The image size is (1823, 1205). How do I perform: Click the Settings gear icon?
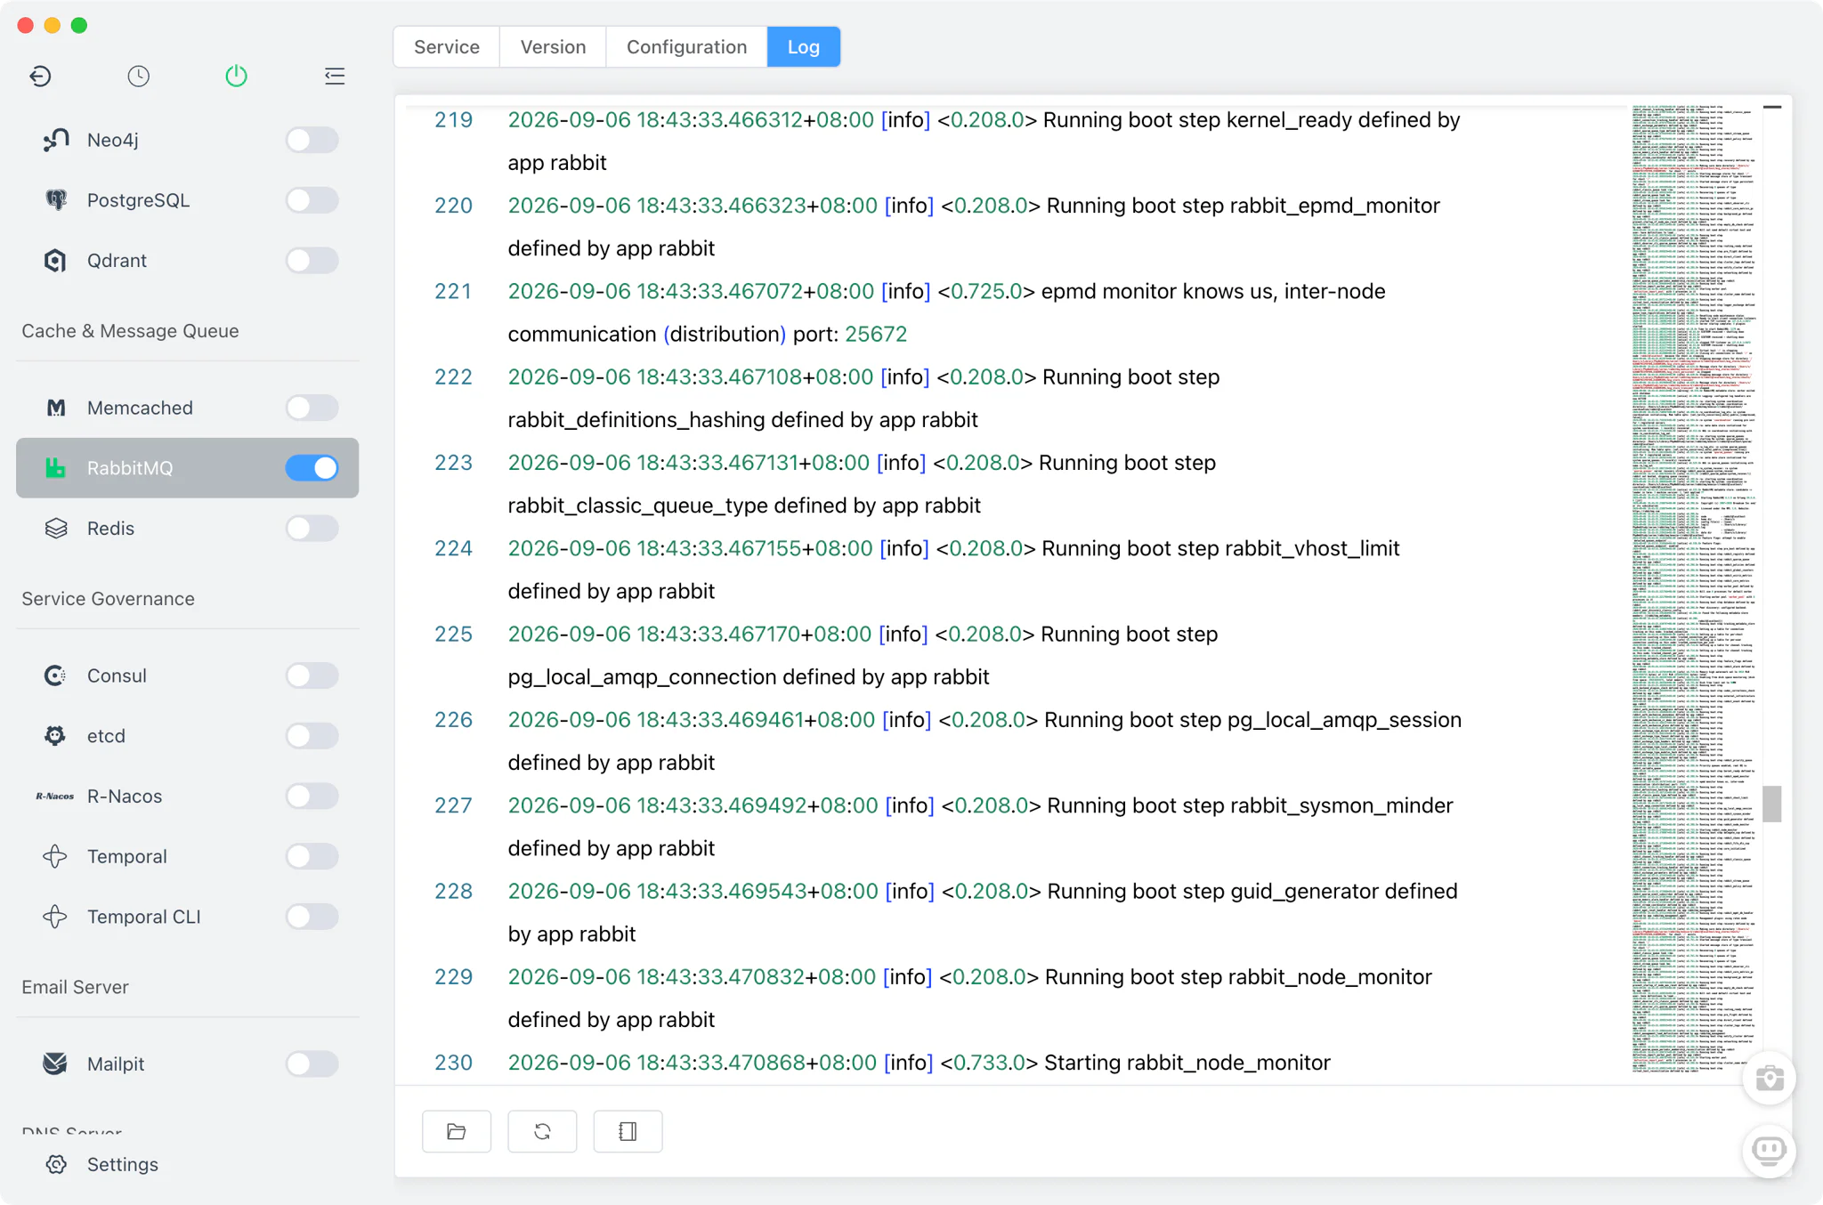pyautogui.click(x=56, y=1164)
